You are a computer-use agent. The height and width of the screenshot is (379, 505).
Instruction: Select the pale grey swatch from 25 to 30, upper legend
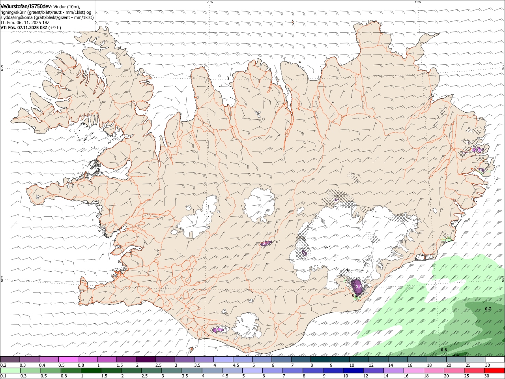pos(476,360)
